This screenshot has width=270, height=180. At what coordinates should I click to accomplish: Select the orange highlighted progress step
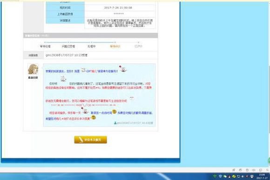point(115,46)
